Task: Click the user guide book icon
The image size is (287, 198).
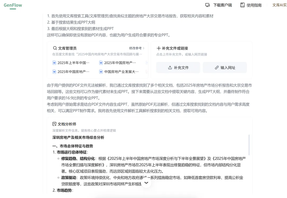Action: click(242, 5)
